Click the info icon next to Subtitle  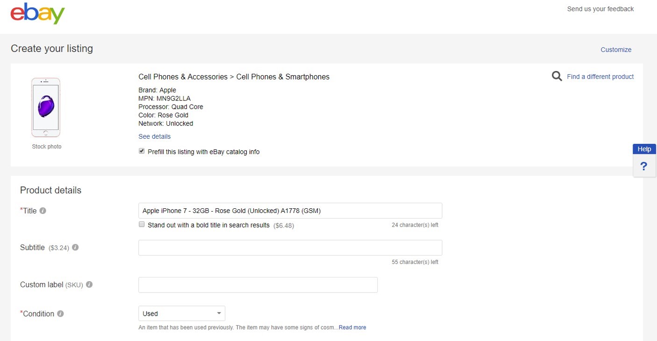75,248
